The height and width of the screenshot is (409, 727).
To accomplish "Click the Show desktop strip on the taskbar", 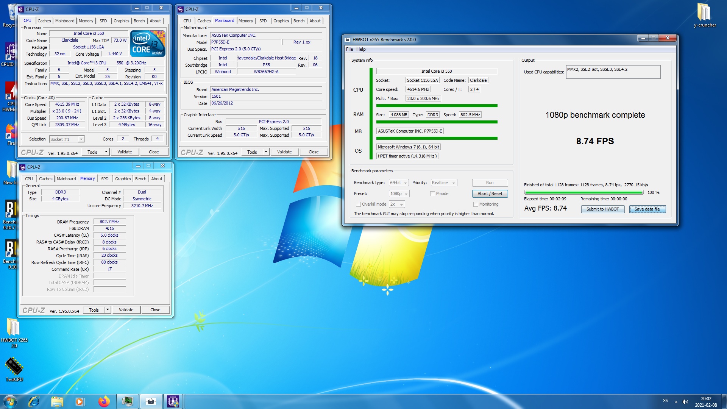I will [724, 401].
